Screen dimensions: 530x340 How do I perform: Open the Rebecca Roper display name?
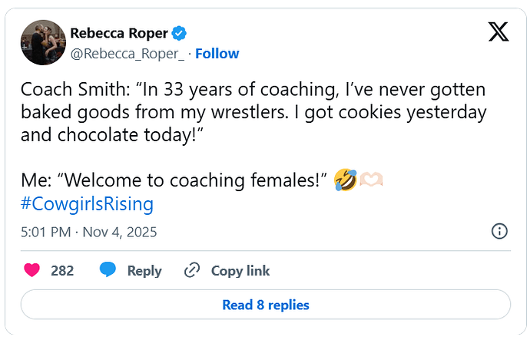119,33
